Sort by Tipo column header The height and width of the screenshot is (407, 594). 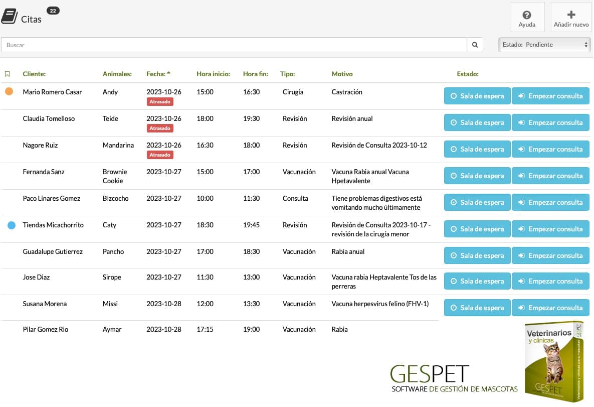pos(288,74)
